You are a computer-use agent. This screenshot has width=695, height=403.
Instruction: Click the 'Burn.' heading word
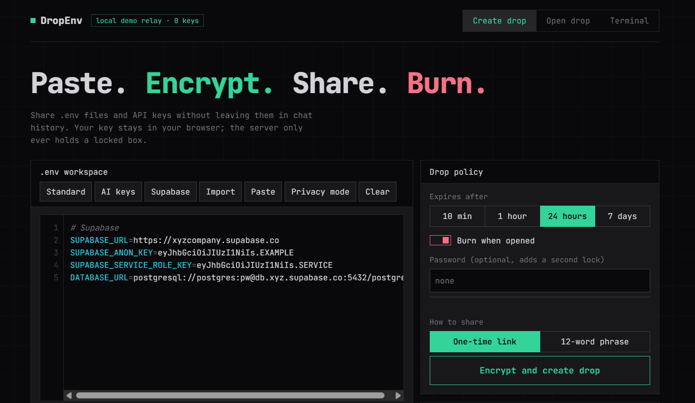coord(447,83)
